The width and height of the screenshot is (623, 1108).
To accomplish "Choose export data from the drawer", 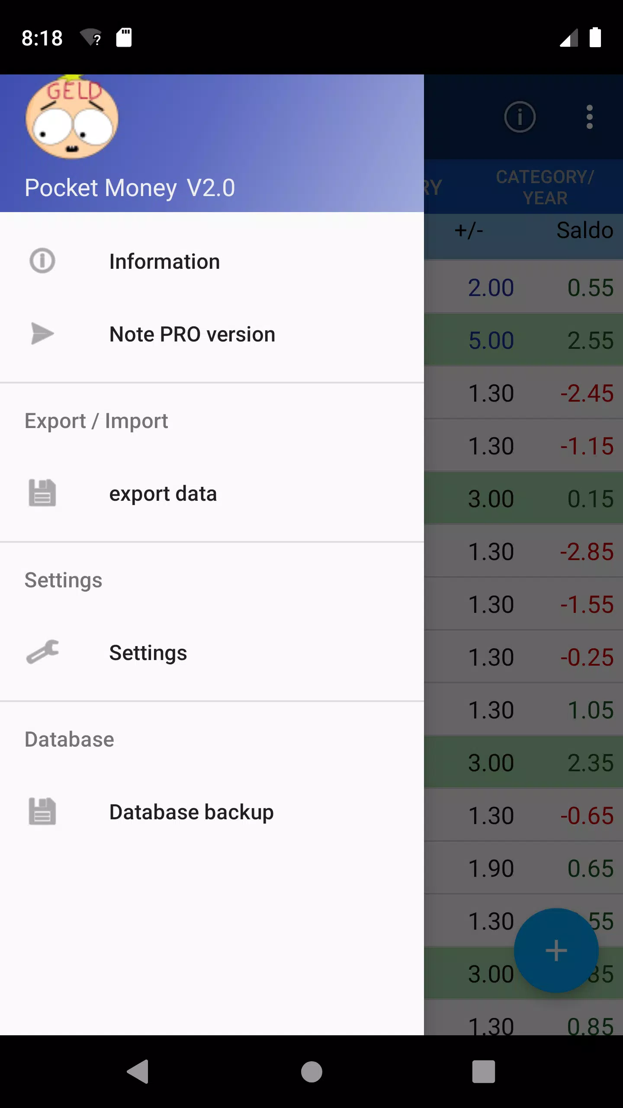I will point(212,493).
